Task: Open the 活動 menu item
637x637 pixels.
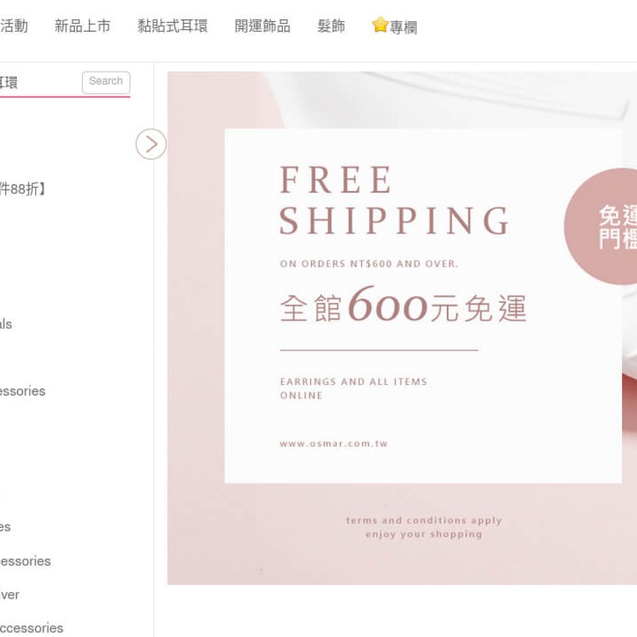Action: pyautogui.click(x=14, y=26)
